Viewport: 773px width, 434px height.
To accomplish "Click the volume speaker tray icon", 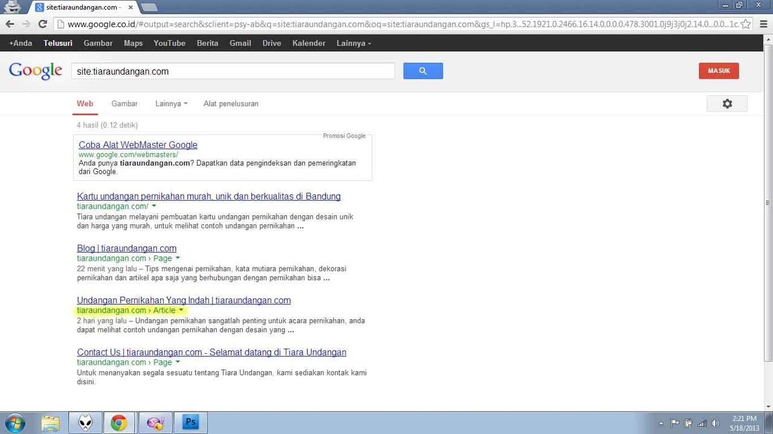I will tap(716, 423).
